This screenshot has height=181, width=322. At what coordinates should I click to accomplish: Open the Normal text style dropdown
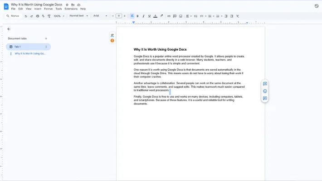(x=78, y=16)
